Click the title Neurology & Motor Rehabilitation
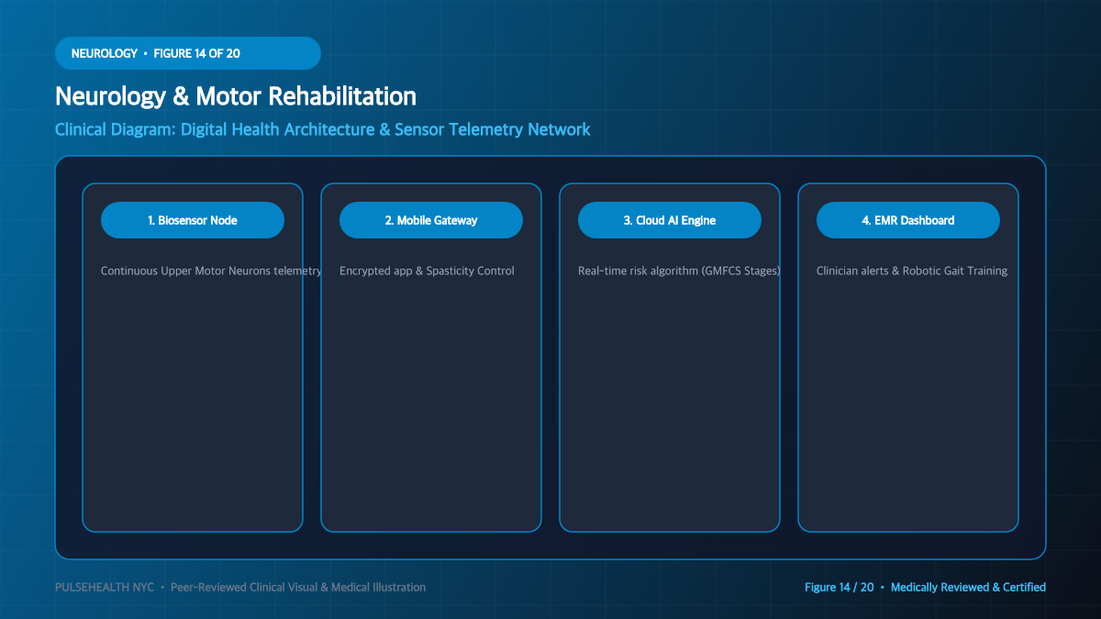 [236, 96]
